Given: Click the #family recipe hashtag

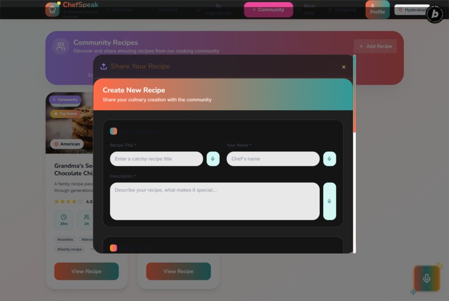Looking at the screenshot, I should 70,249.
